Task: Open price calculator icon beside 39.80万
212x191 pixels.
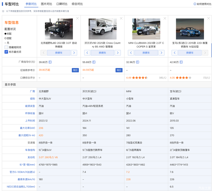Action: pos(50,62)
